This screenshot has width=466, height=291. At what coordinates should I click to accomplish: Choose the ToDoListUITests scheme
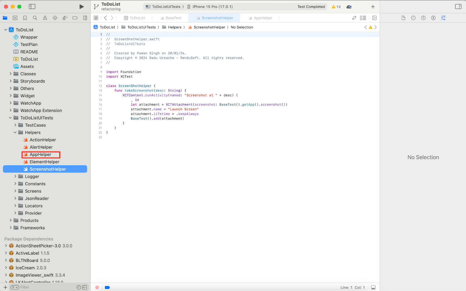(x=163, y=7)
